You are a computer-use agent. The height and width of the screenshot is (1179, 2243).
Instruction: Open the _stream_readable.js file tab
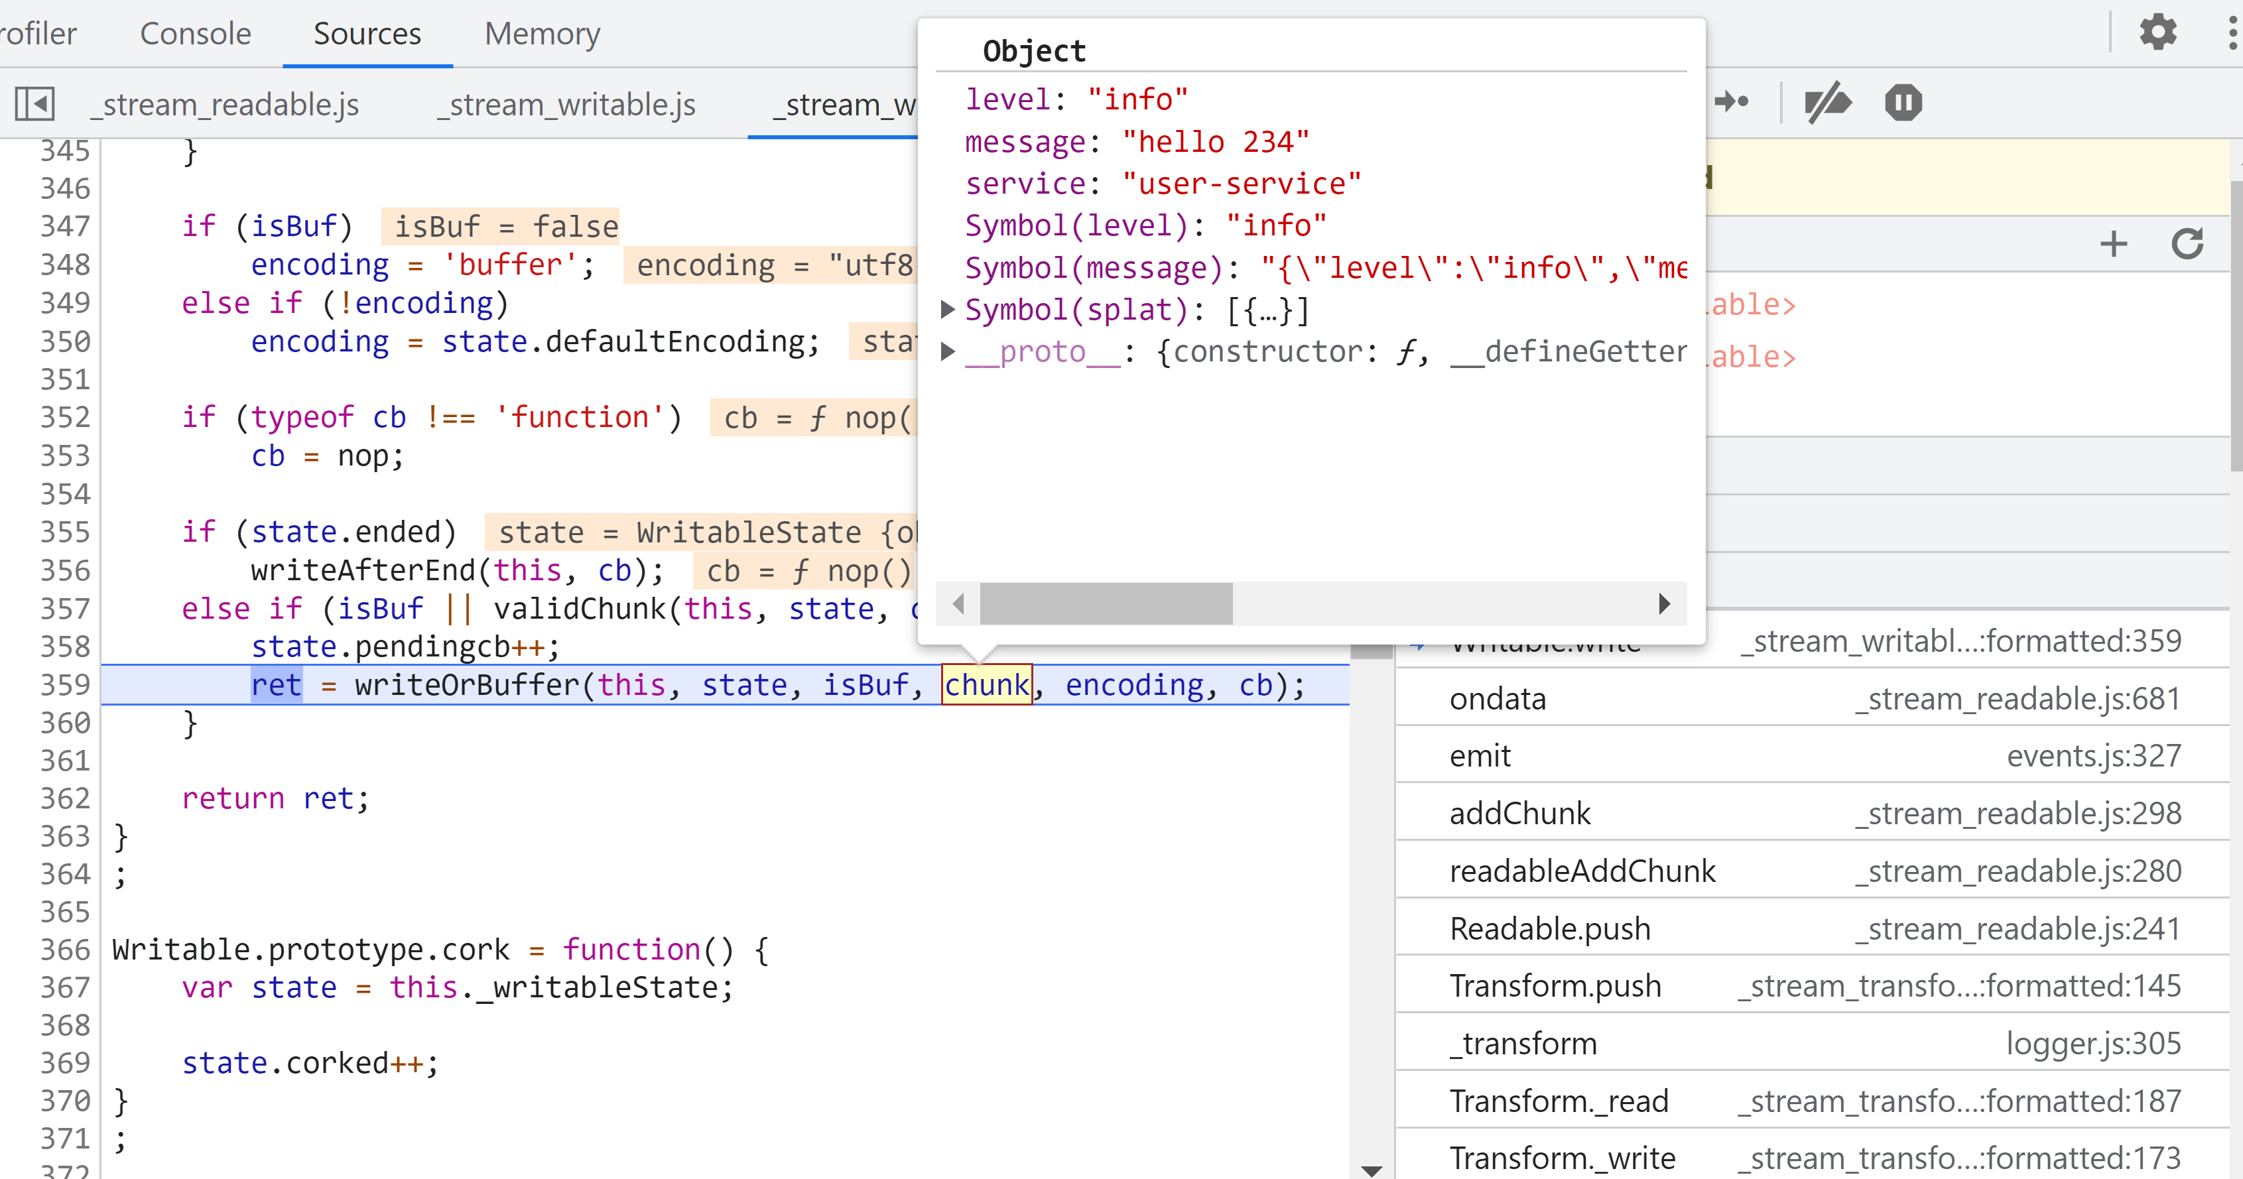[x=225, y=105]
